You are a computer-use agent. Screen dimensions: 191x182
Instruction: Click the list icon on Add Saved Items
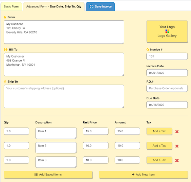click(36, 175)
